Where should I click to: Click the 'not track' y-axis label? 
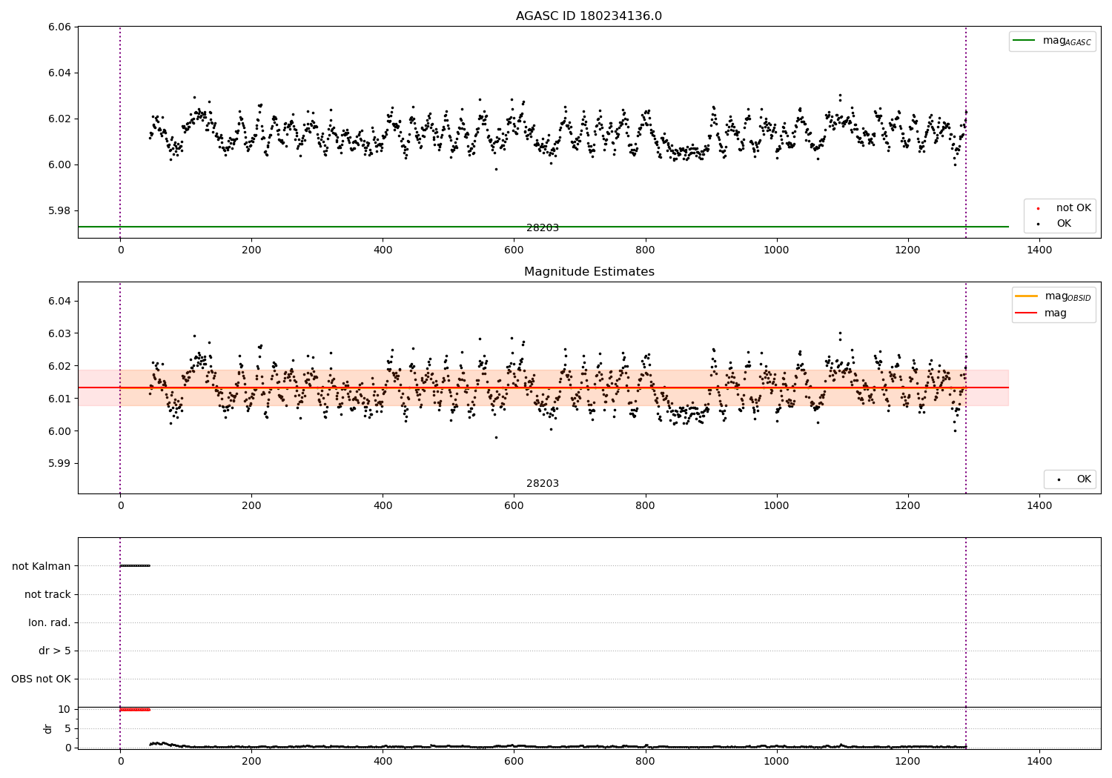coord(47,594)
